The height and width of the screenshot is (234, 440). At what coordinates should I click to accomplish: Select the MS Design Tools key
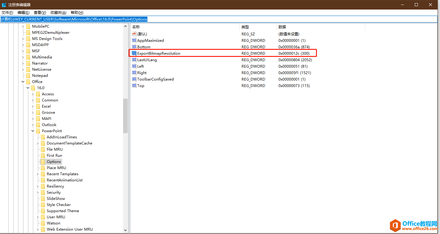click(47, 38)
